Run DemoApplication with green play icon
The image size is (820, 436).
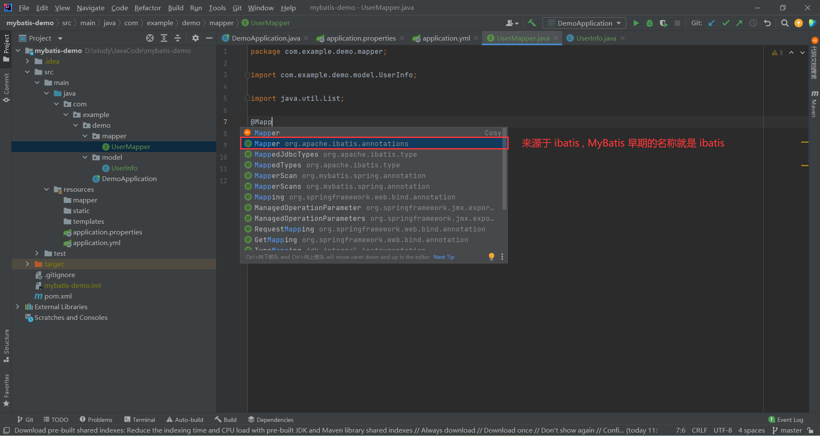(x=636, y=23)
